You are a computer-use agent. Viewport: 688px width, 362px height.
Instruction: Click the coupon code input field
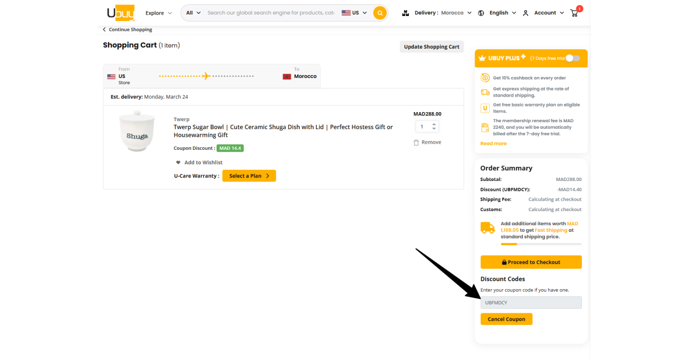(531, 303)
